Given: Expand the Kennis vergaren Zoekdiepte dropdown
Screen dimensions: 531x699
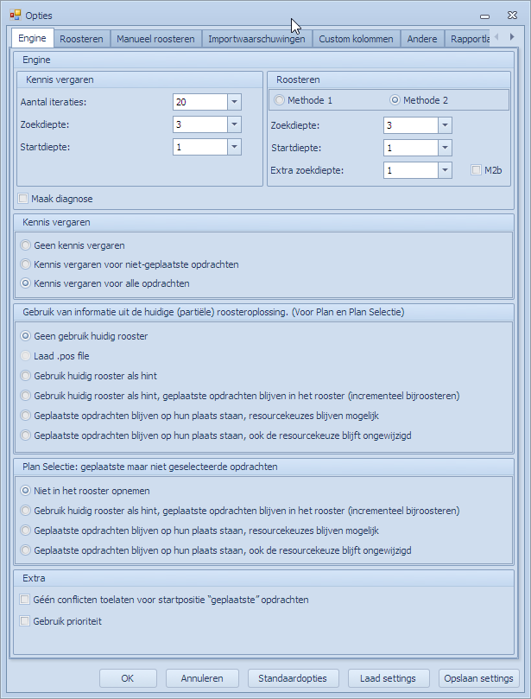Looking at the screenshot, I should [x=234, y=124].
